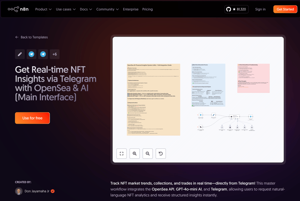The image size is (300, 201).
Task: Select the blue sticky note in canvas
Action: click(x=208, y=85)
